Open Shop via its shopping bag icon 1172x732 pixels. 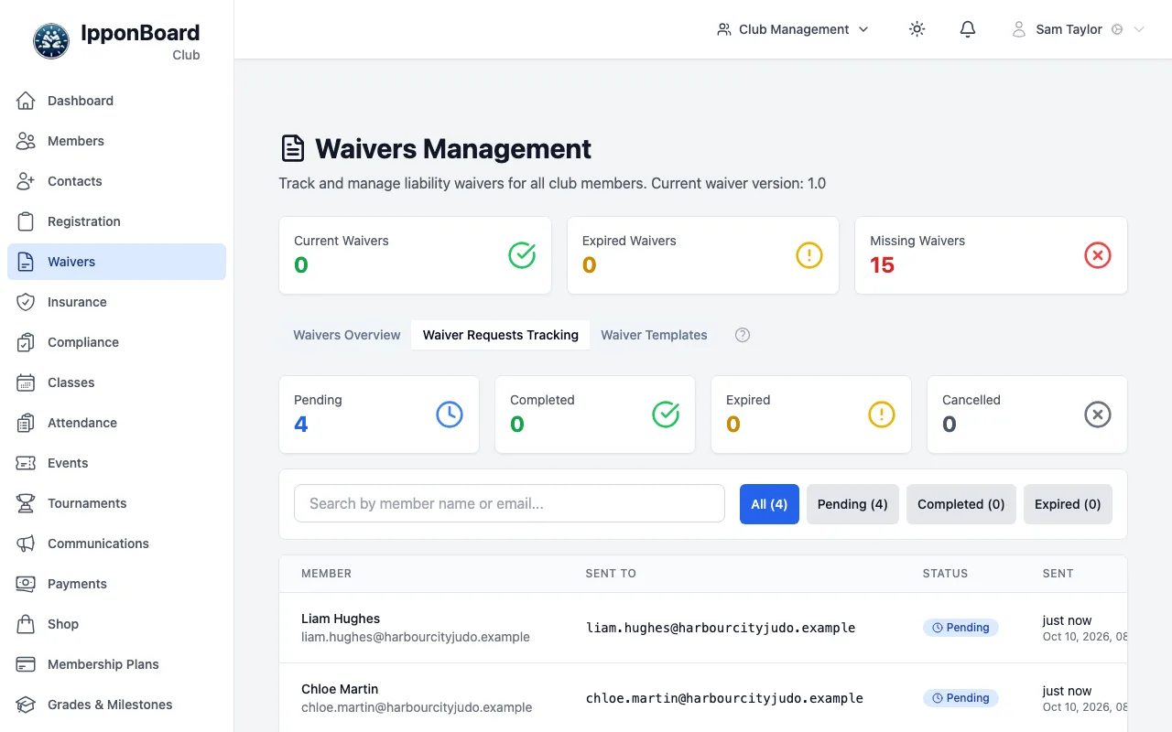26,624
